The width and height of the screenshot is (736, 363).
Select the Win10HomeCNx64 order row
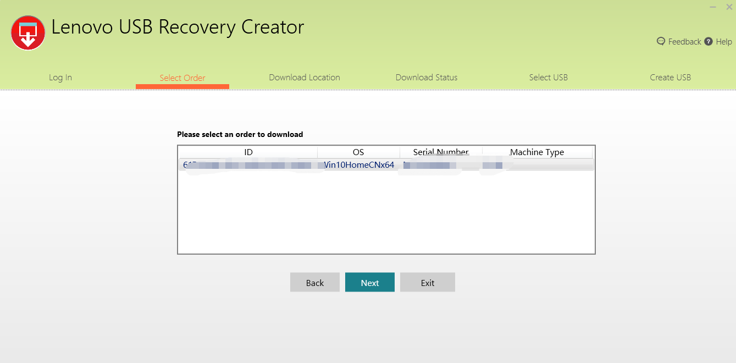point(386,165)
